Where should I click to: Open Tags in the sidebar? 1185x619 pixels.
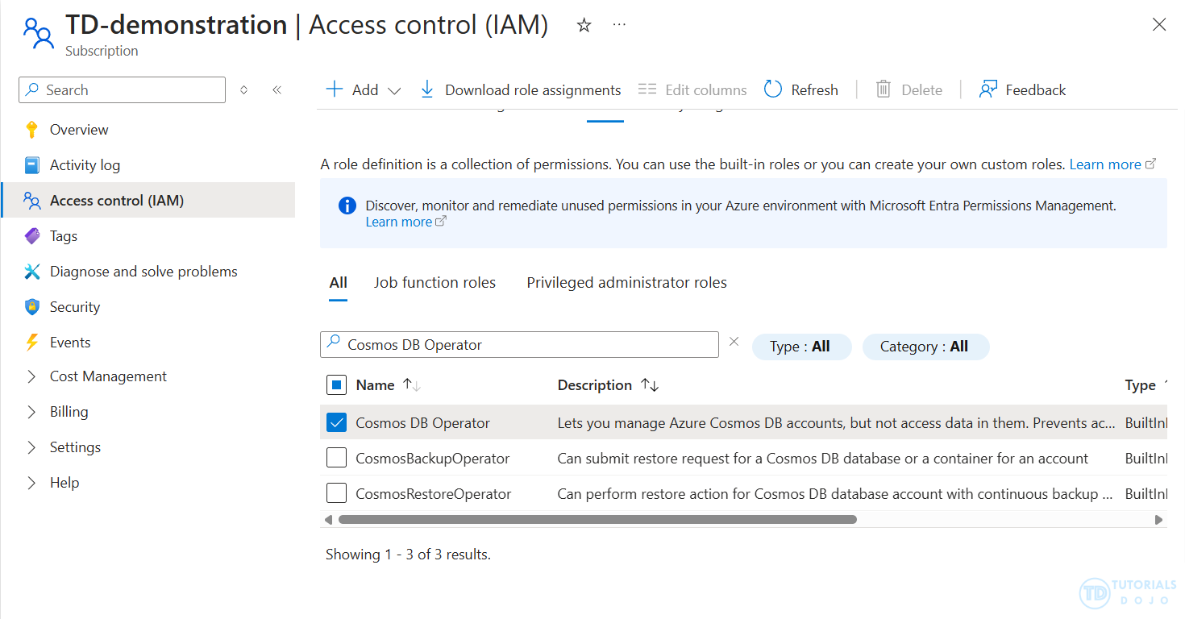(64, 236)
